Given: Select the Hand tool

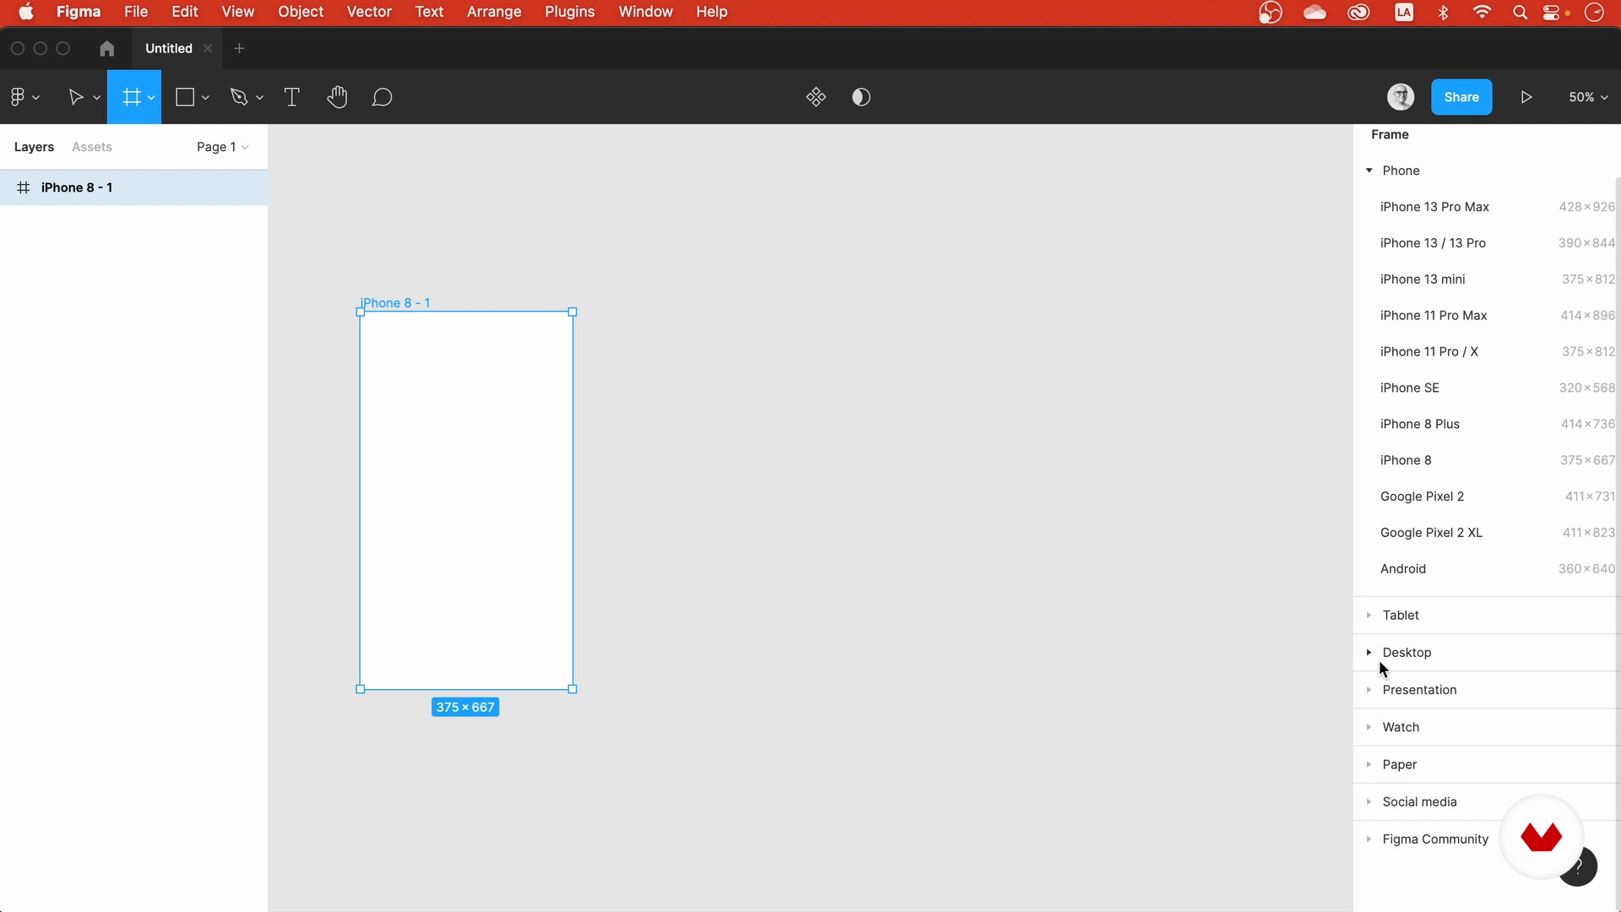Looking at the screenshot, I should pyautogui.click(x=337, y=97).
